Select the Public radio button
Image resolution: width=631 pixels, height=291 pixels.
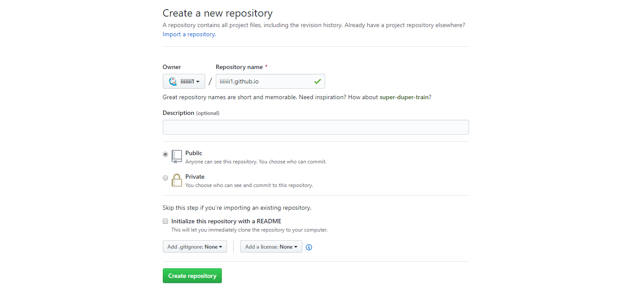tap(165, 154)
